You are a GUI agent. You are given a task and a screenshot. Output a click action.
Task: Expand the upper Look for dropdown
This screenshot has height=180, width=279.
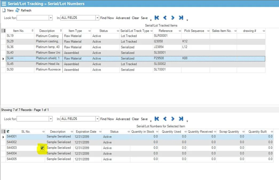(x=51, y=18)
